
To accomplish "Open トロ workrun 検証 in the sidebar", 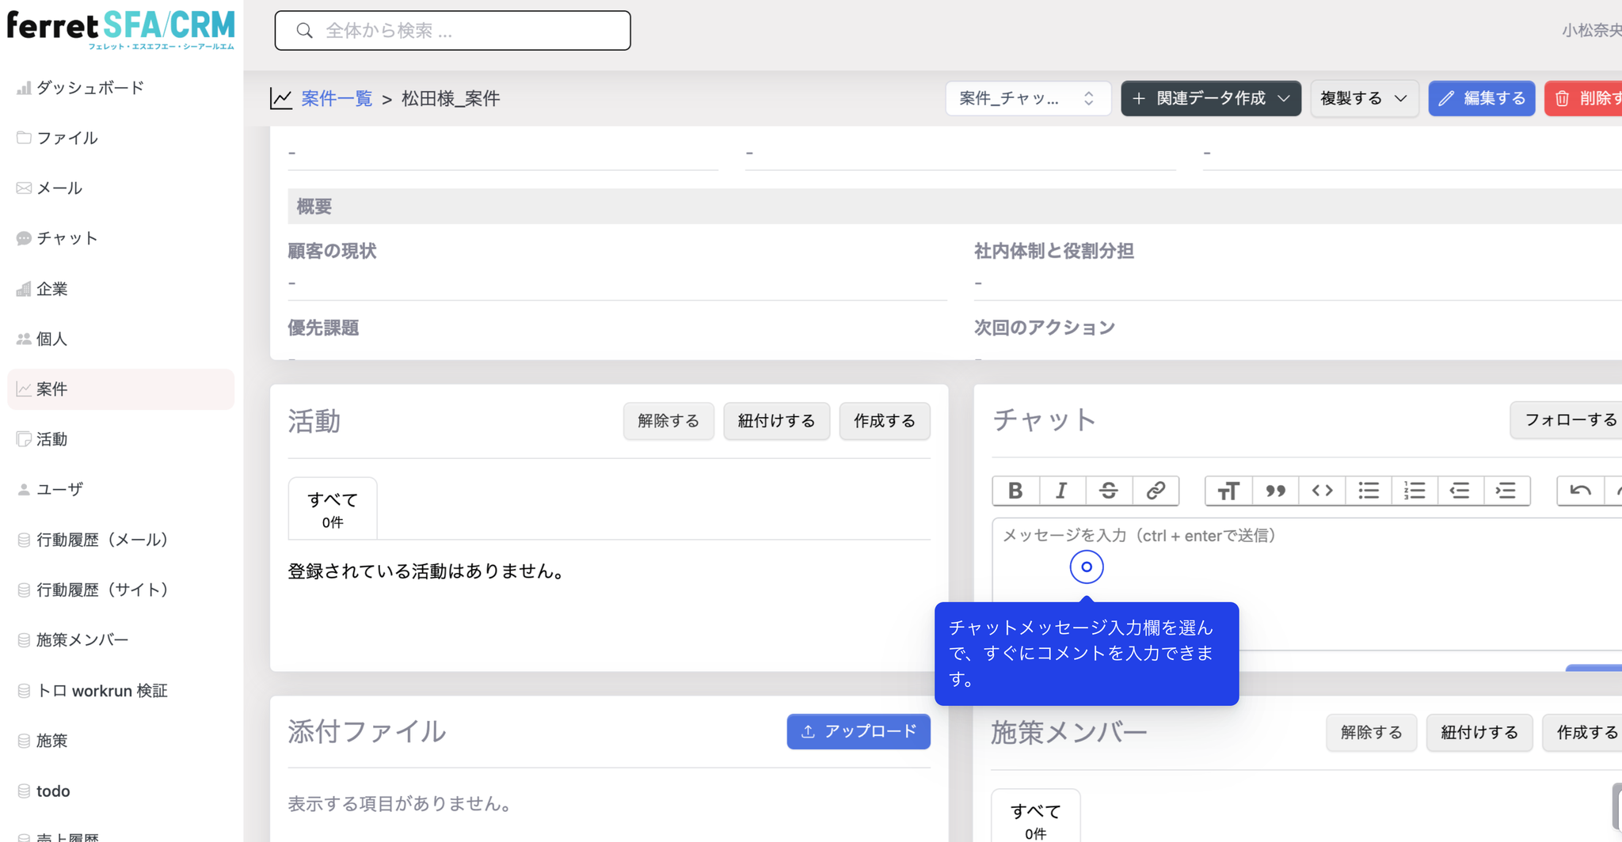I will click(120, 691).
